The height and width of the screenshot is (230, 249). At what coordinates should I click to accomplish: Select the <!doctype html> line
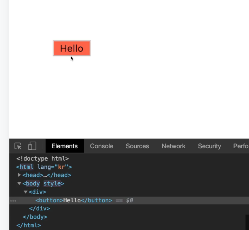tap(42, 158)
